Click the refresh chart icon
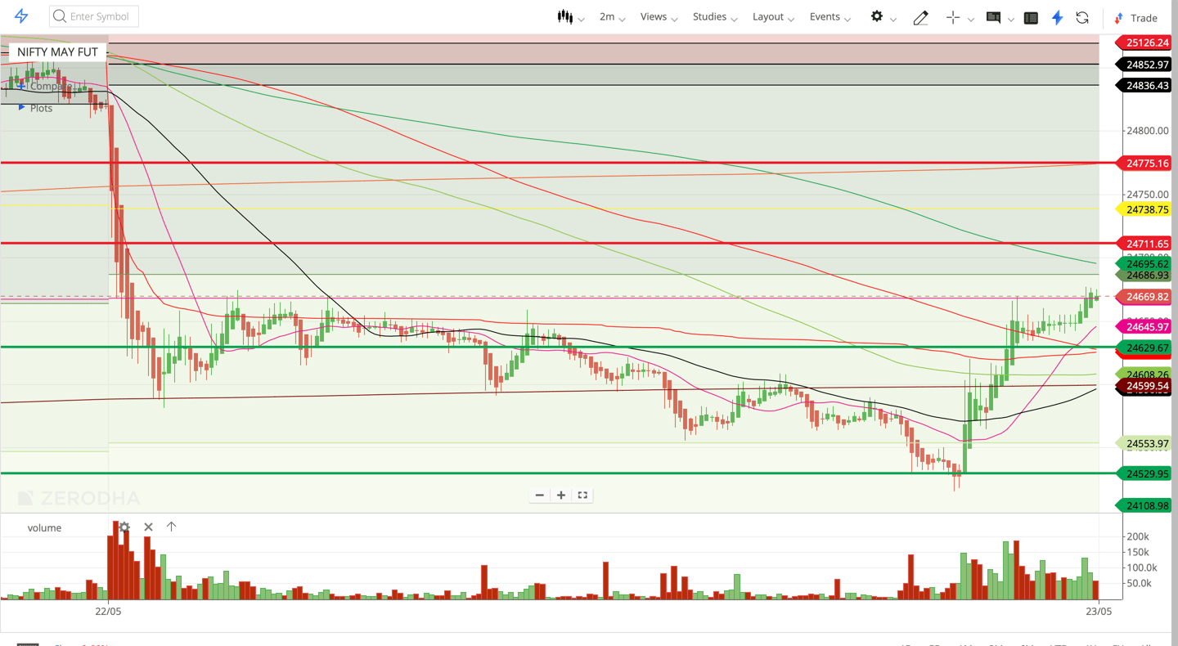Image resolution: width=1178 pixels, height=646 pixels. pos(1082,17)
